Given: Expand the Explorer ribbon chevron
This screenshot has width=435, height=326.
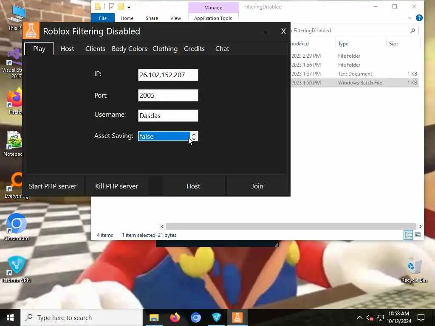Looking at the screenshot, I should tap(410, 18).
